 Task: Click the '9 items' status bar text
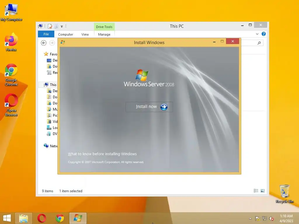[48, 191]
